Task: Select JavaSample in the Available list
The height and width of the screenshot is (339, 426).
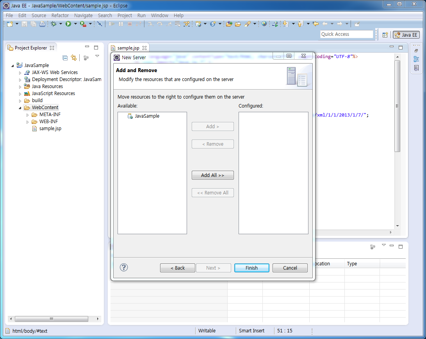Action: coord(147,116)
